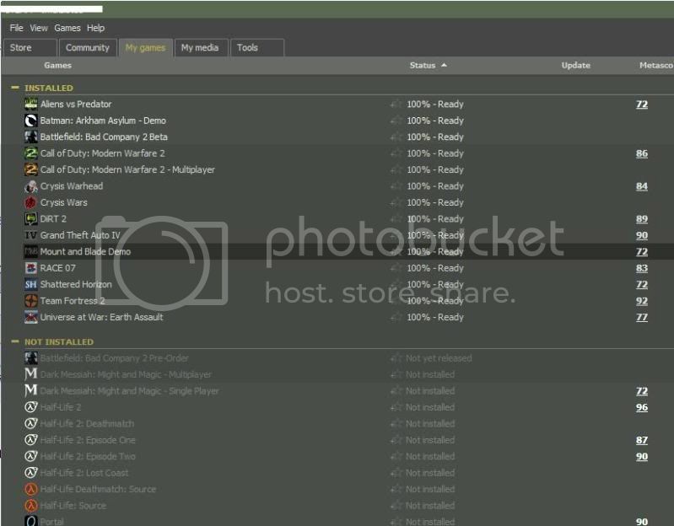
Task: Select the Team Fortress 2 game name
Action: click(73, 301)
